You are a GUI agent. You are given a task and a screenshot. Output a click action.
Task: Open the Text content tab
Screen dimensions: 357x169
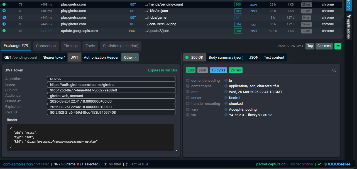tap(274, 57)
